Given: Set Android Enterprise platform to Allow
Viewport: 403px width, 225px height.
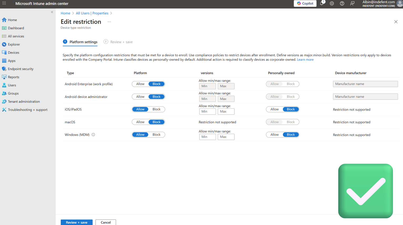Looking at the screenshot, I should pos(140,84).
